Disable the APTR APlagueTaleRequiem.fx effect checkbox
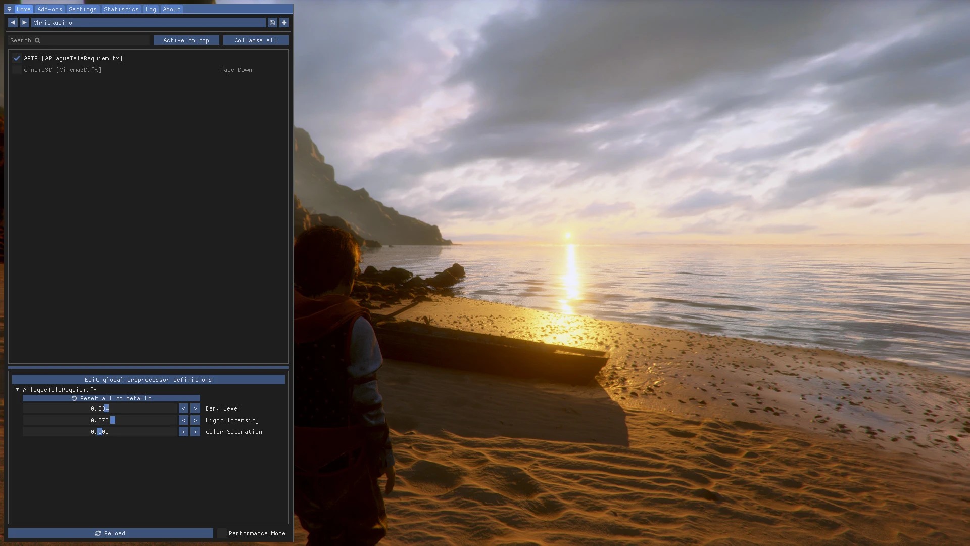This screenshot has width=970, height=546. pyautogui.click(x=17, y=58)
